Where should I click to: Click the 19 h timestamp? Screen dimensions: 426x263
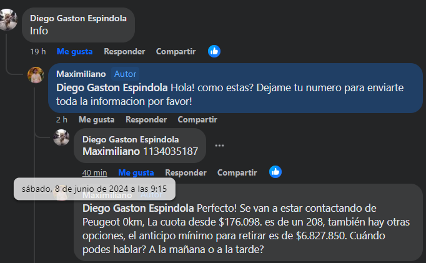pyautogui.click(x=37, y=51)
